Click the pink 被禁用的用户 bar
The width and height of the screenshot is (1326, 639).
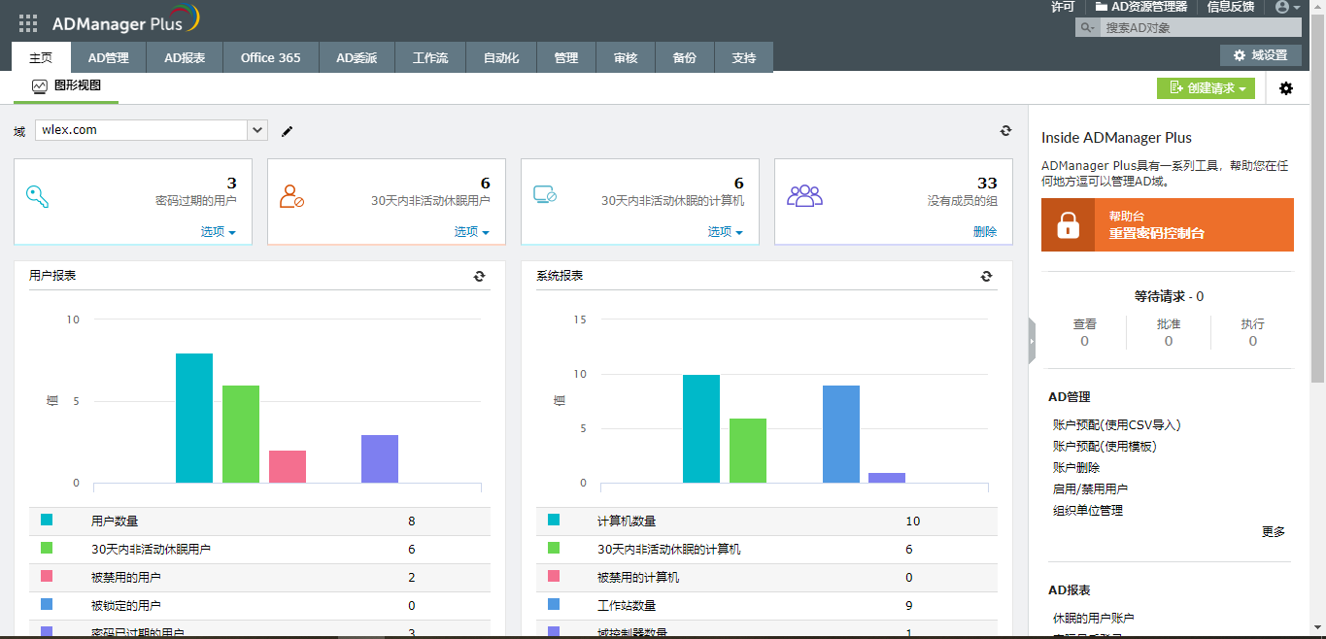click(x=288, y=466)
